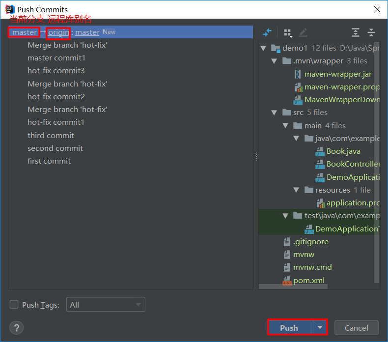
Task: Select the 'hot-fix commit1' commit
Action: (x=56, y=122)
